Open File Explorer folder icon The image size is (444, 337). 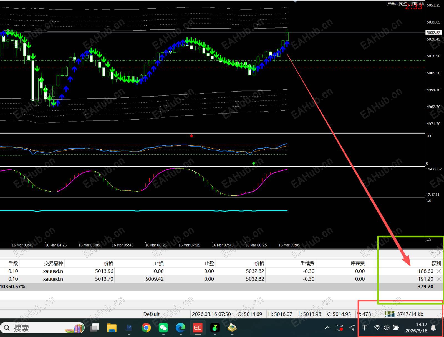tap(112, 328)
